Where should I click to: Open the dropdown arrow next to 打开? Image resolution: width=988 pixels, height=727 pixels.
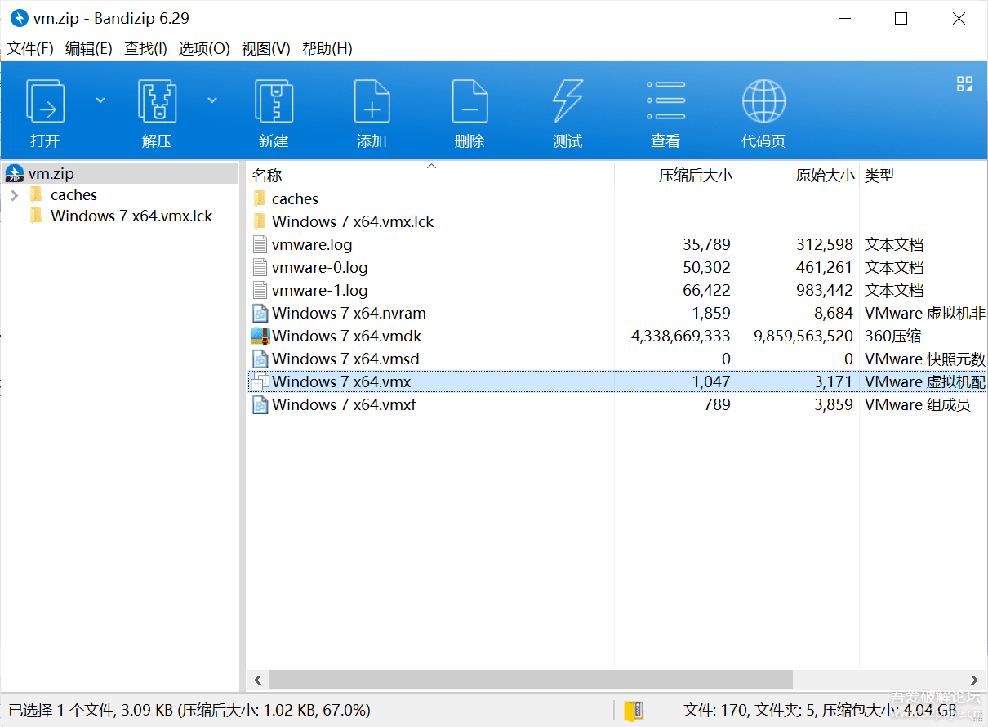click(x=100, y=100)
